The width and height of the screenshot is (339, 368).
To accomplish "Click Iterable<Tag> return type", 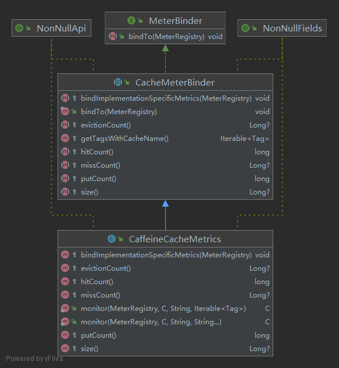I will coord(245,139).
